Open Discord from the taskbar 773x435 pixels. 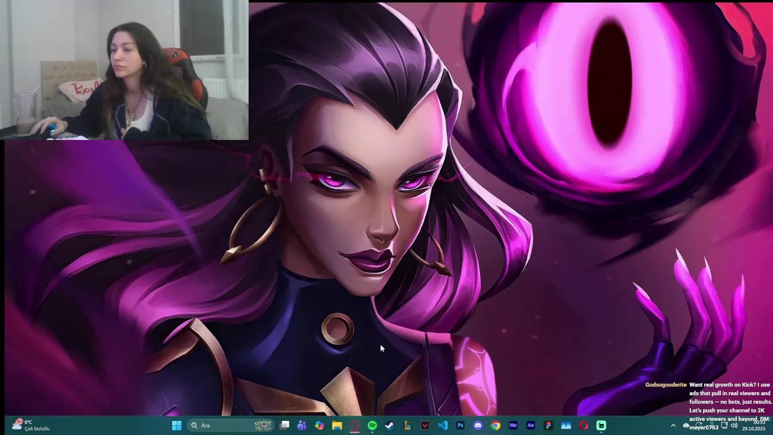point(478,425)
